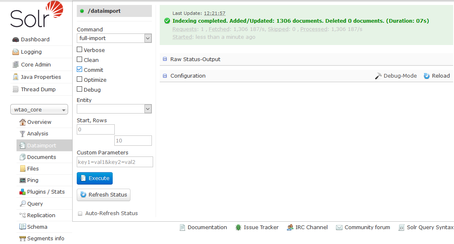Open the Entity dropdown
Screen dimensions: 454x244
(x=114, y=109)
